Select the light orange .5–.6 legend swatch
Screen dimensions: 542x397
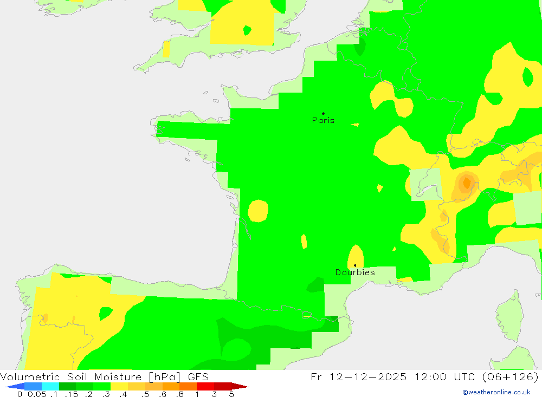pyautogui.click(x=154, y=386)
